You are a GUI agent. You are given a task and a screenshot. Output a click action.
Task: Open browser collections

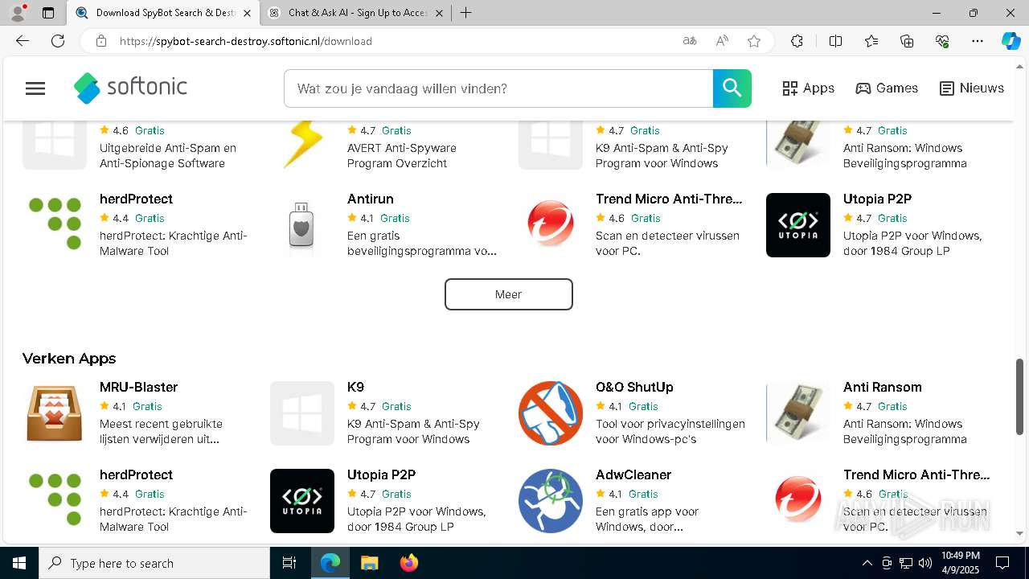click(907, 41)
